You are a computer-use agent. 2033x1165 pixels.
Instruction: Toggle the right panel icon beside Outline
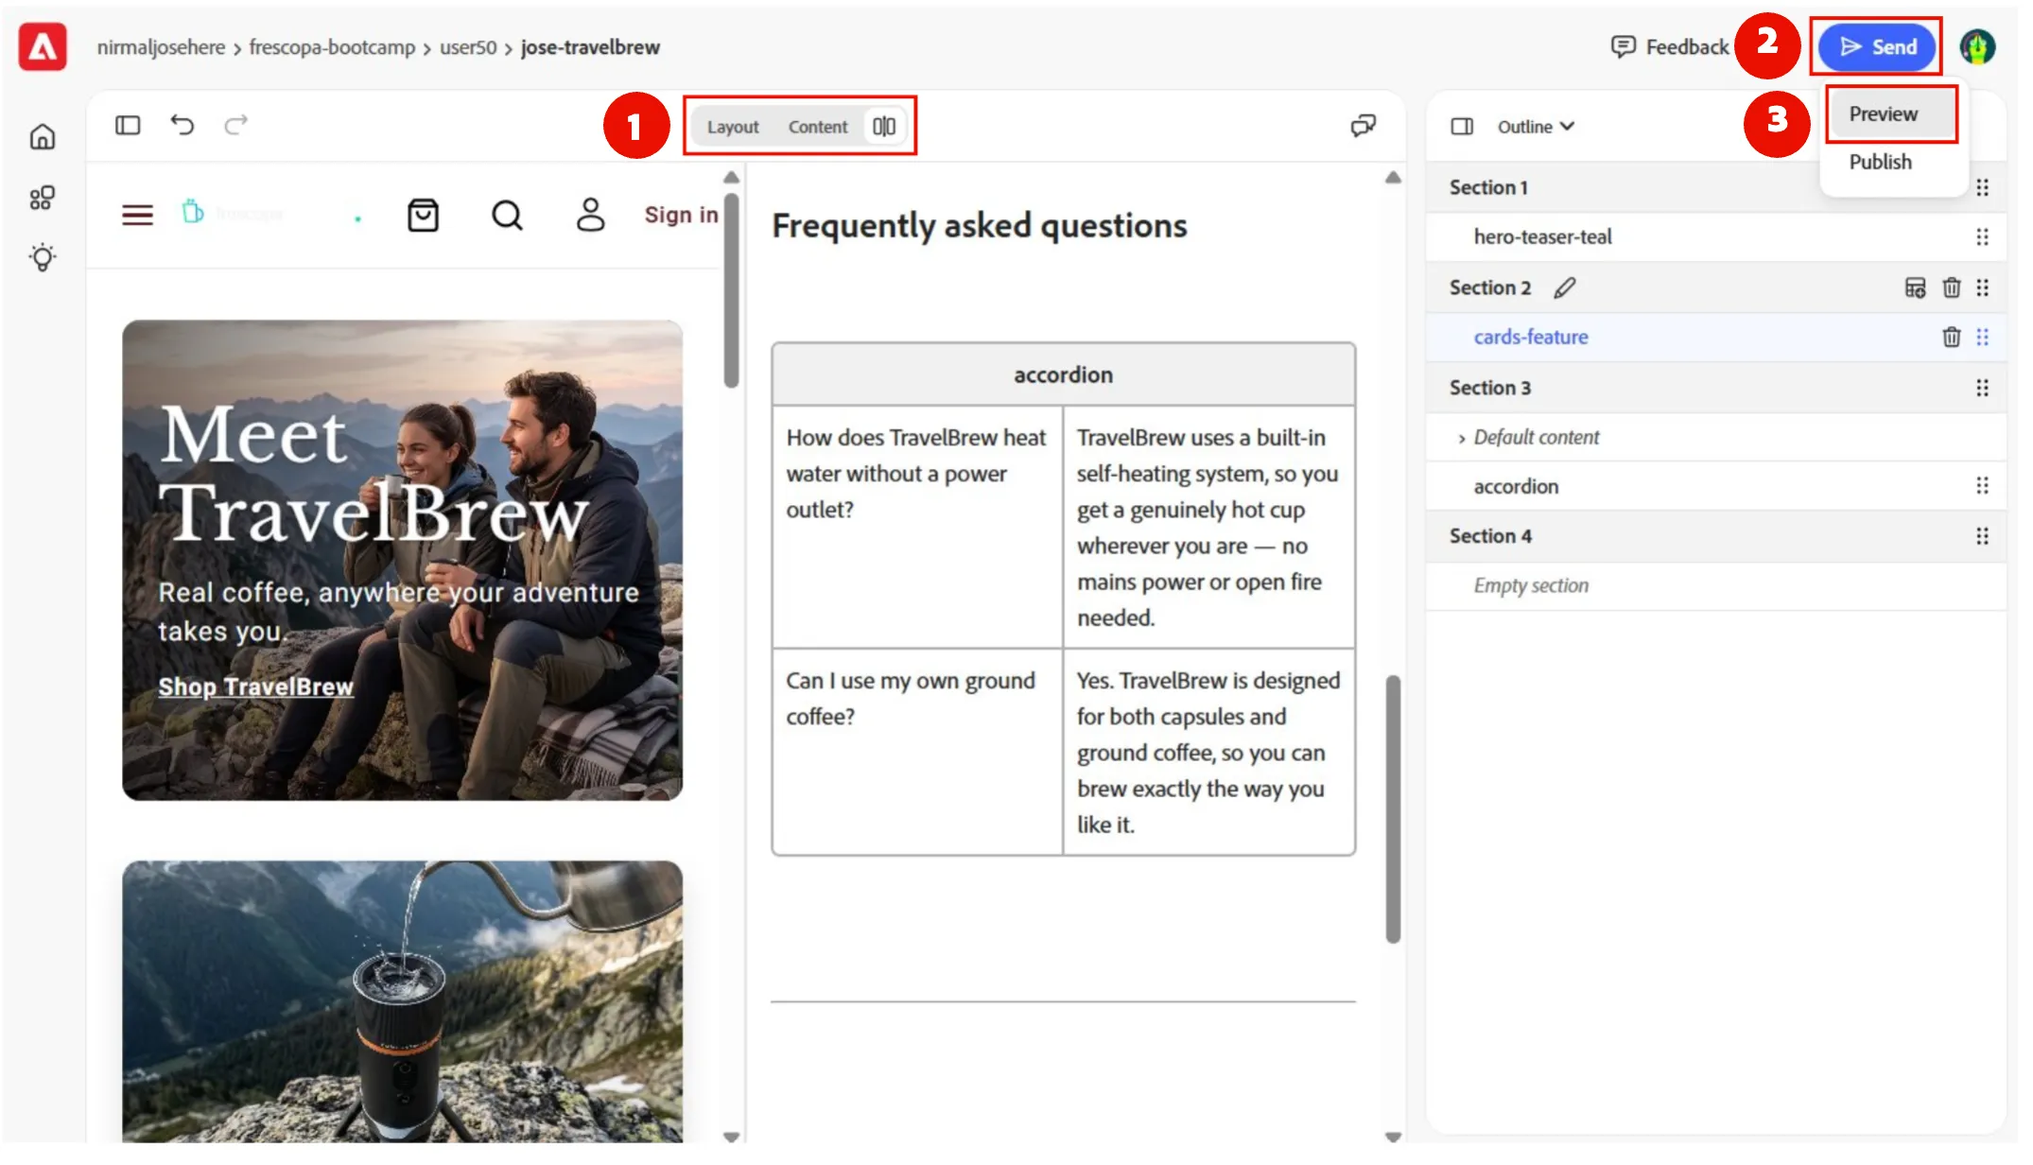click(1462, 127)
